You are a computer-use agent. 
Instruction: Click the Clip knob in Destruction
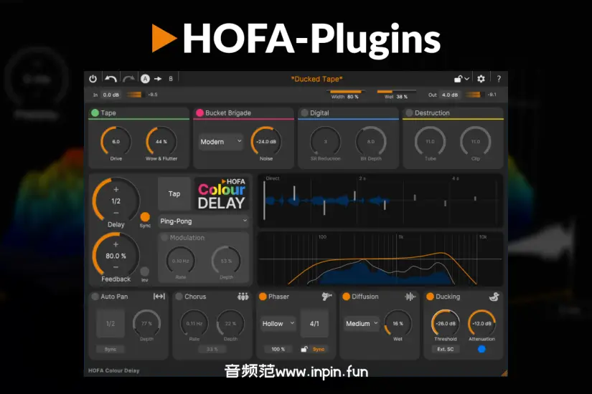pos(475,141)
